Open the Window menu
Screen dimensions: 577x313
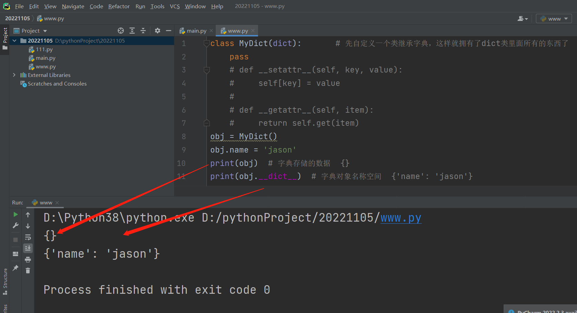195,6
